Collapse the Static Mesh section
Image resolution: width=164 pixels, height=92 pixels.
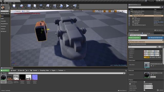pyautogui.click(x=129, y=60)
